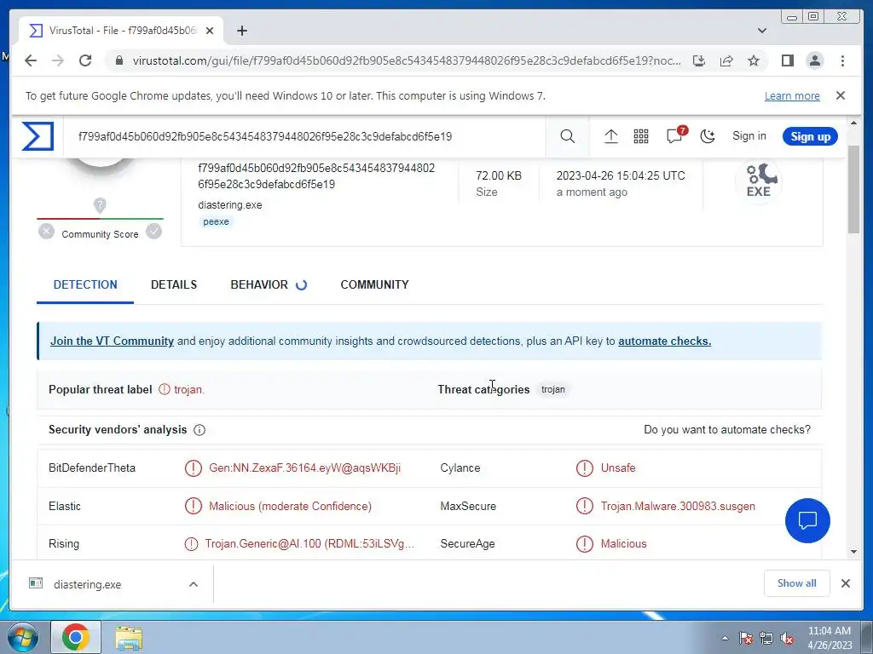Expand tab search chevron in title bar
This screenshot has height=654, width=873.
coord(762,31)
